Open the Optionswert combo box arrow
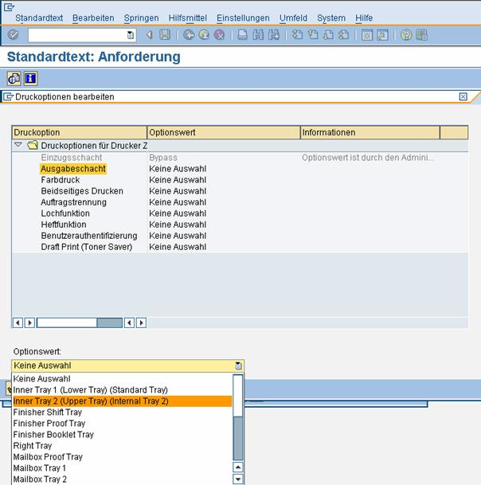Screen dimensions: 481x485 [x=239, y=366]
